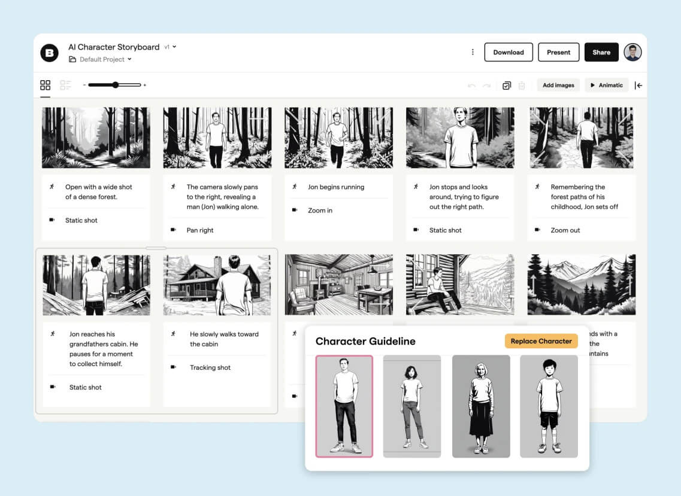Viewport: 681px width, 496px height.
Task: Switch to list view layout
Action: click(65, 85)
